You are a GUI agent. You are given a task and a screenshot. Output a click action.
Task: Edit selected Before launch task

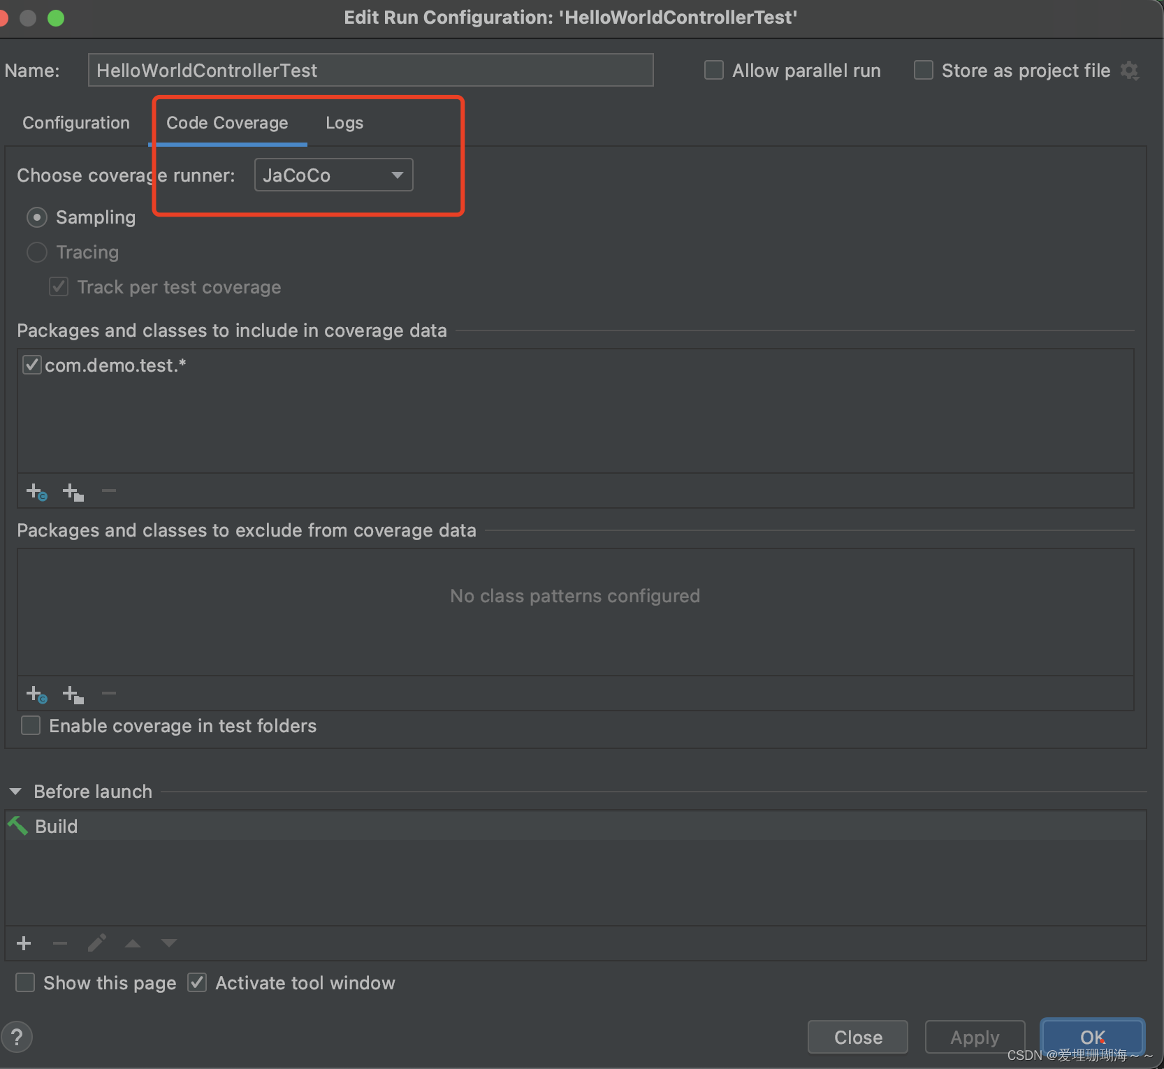click(x=97, y=943)
